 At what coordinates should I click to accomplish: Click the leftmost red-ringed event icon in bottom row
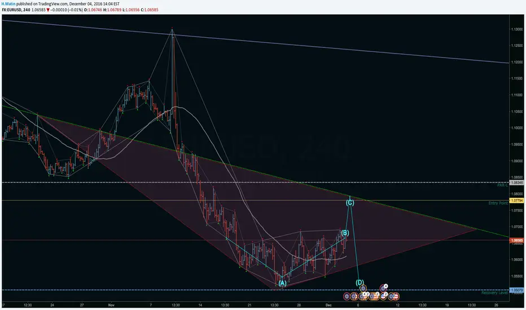347,296
